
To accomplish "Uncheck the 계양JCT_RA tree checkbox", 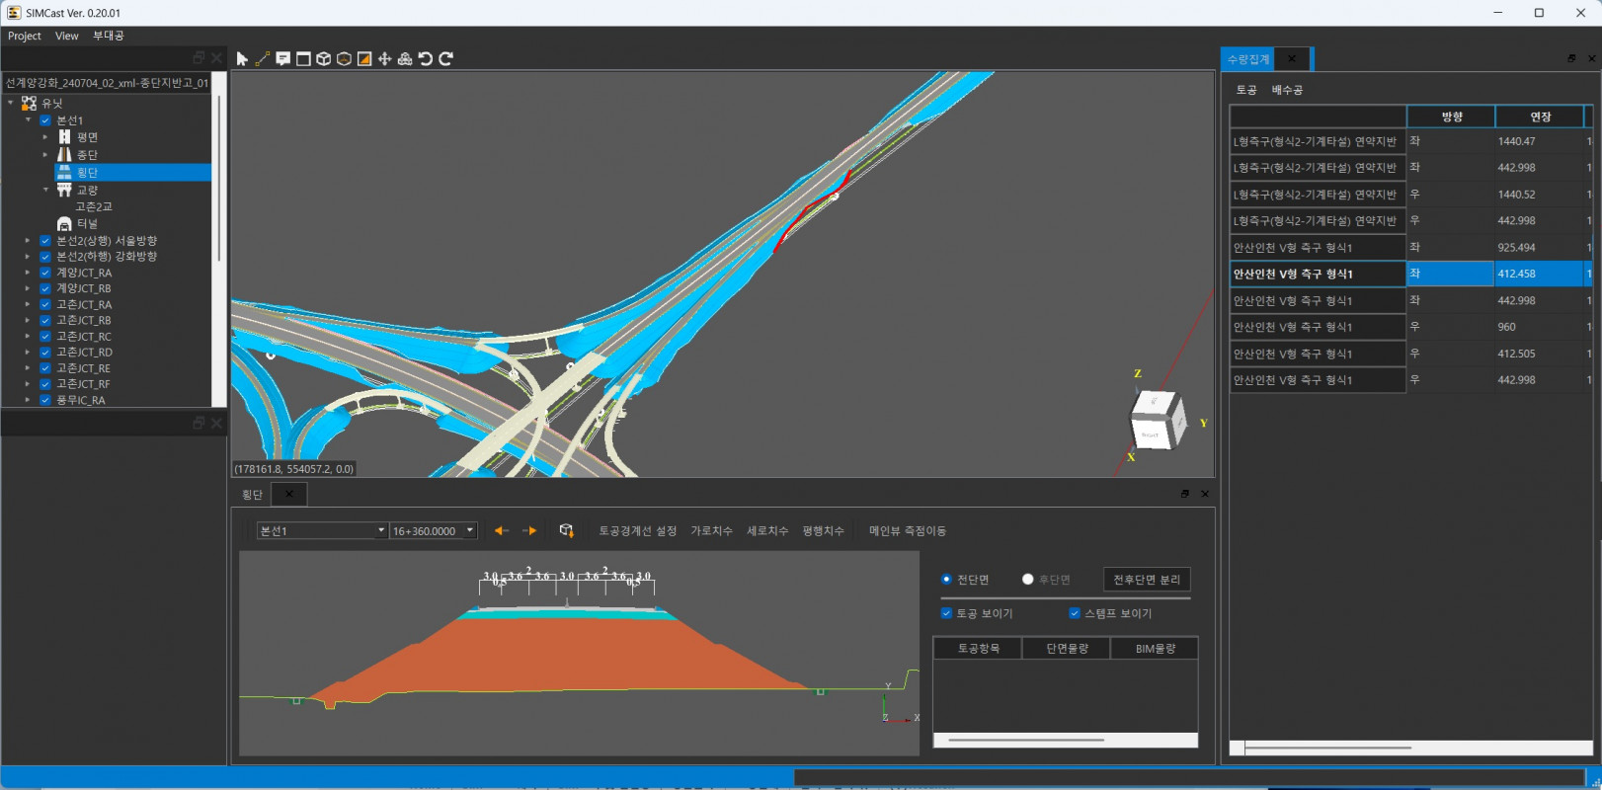I will (x=45, y=273).
